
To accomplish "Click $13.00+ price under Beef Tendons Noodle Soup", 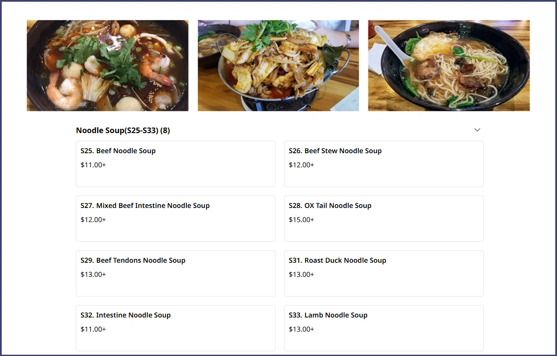I will pos(93,274).
